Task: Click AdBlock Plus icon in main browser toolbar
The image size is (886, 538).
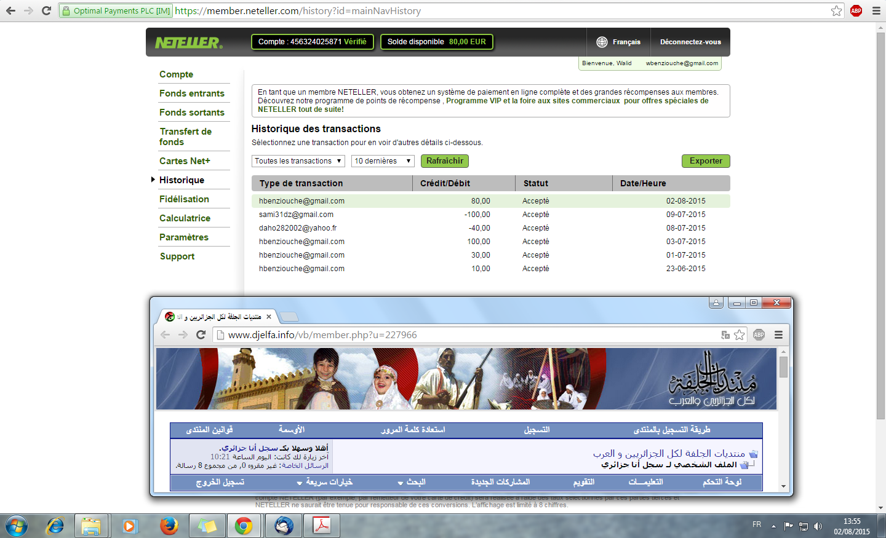Action: tap(856, 10)
